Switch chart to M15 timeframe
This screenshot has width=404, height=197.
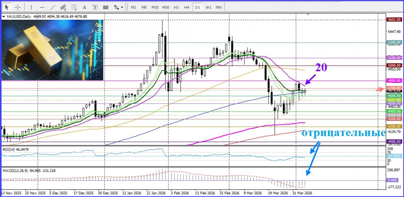click(155, 8)
